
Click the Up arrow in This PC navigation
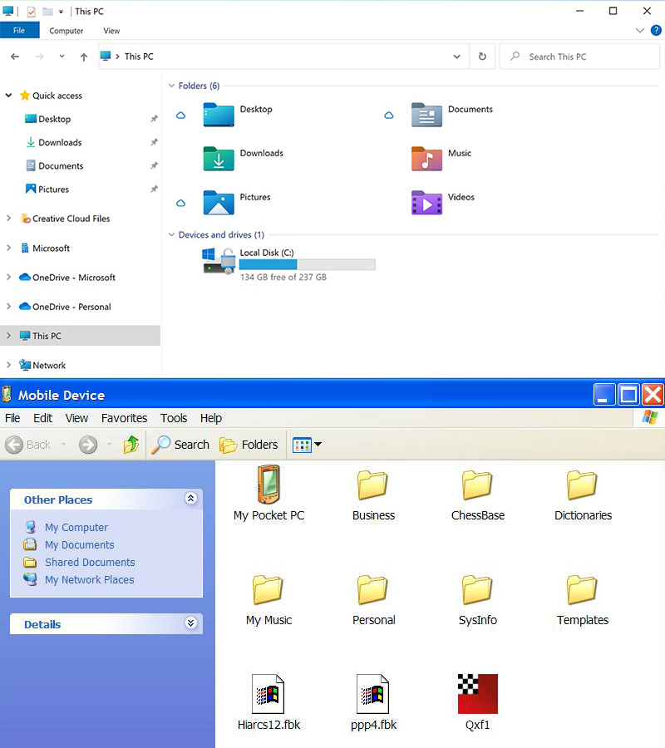[x=84, y=57]
